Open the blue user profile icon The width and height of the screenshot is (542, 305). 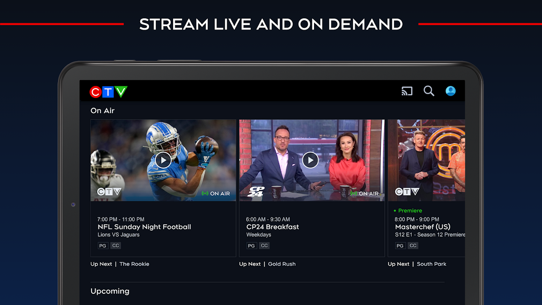pyautogui.click(x=451, y=91)
